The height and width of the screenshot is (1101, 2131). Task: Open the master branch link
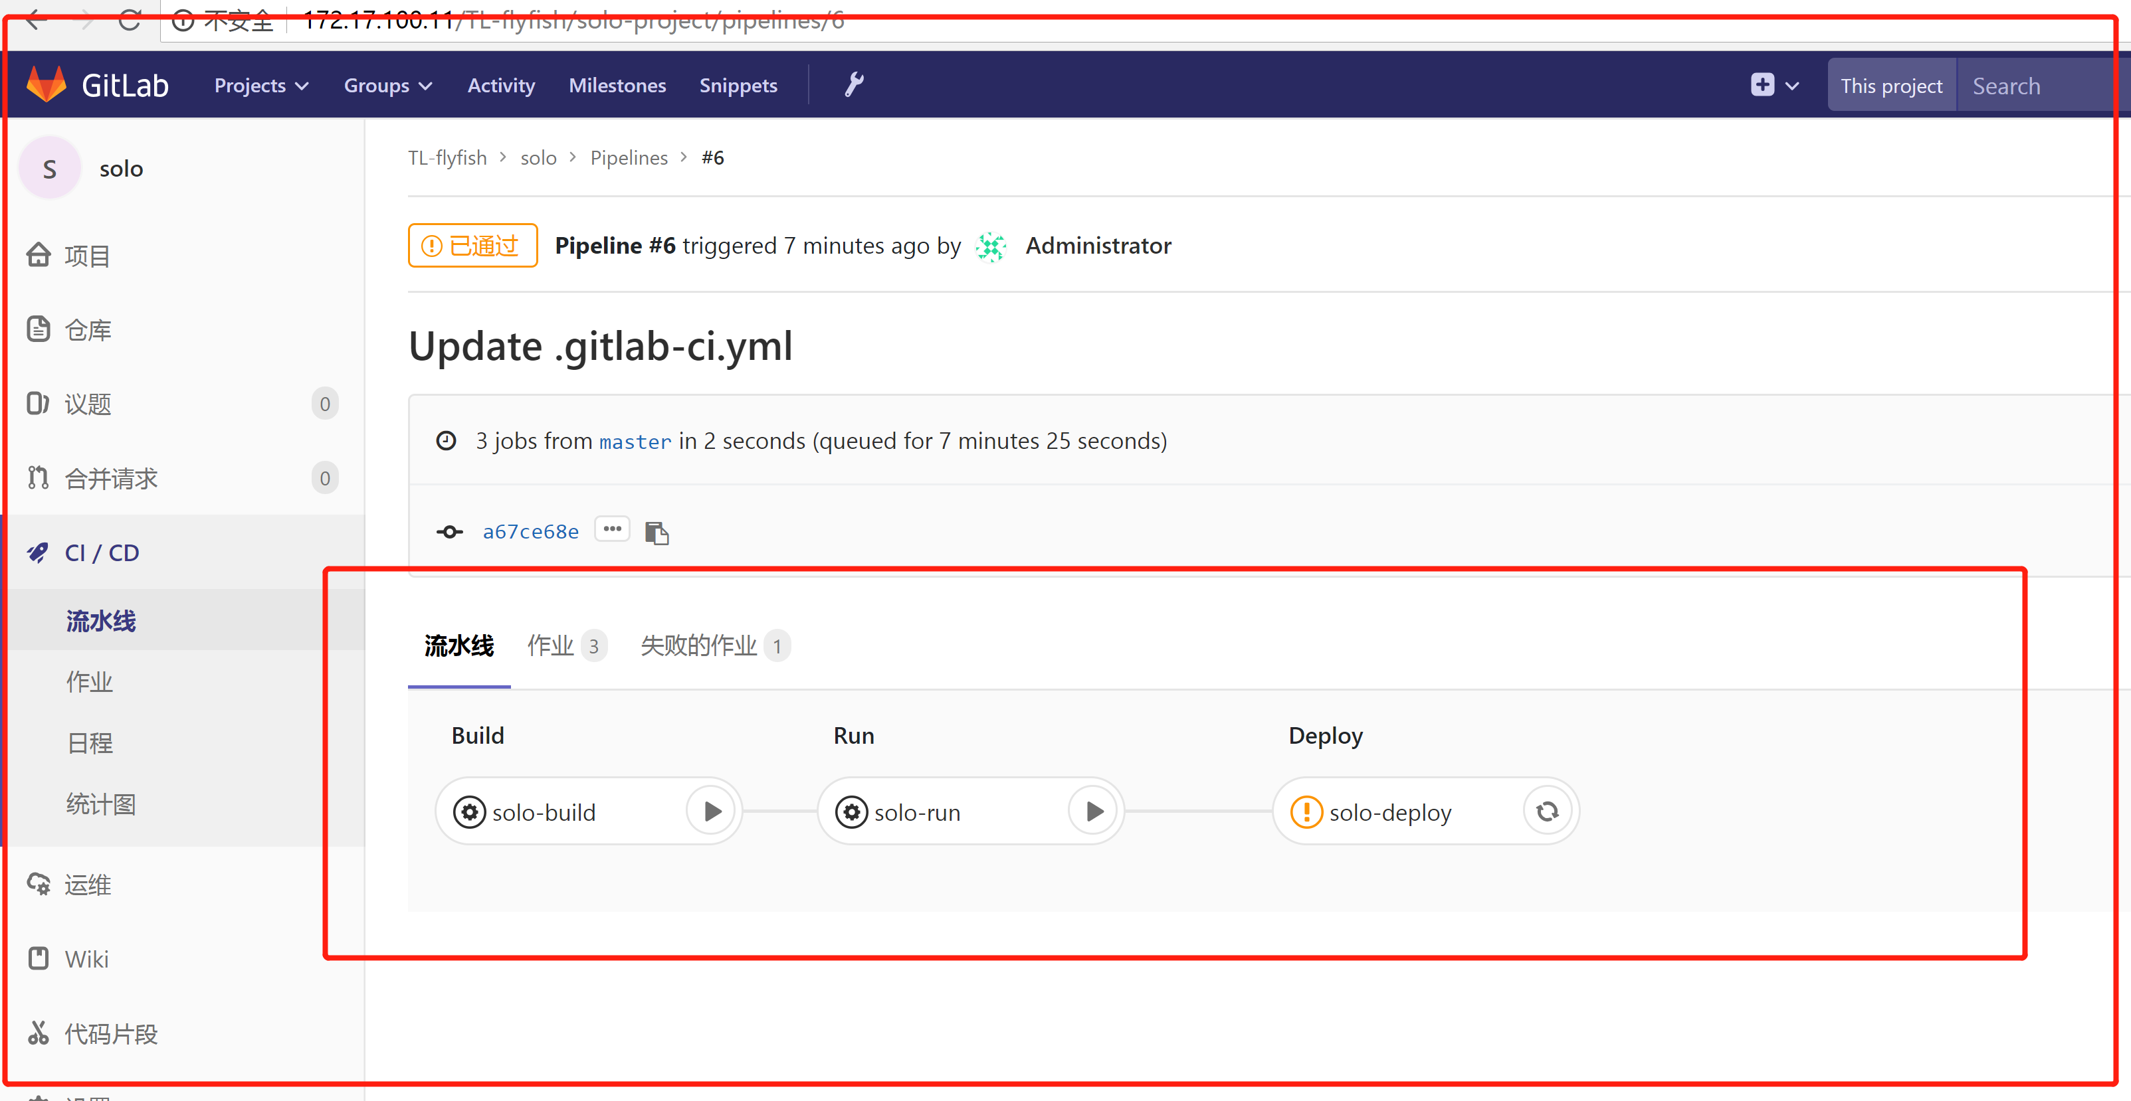635,442
